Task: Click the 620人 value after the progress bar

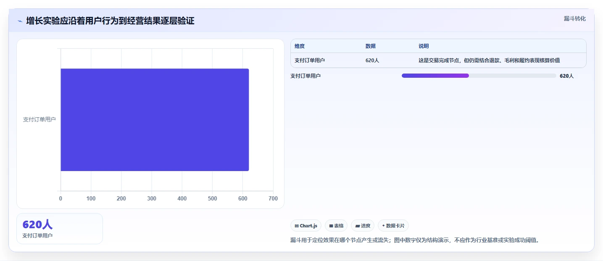Action: pos(566,76)
